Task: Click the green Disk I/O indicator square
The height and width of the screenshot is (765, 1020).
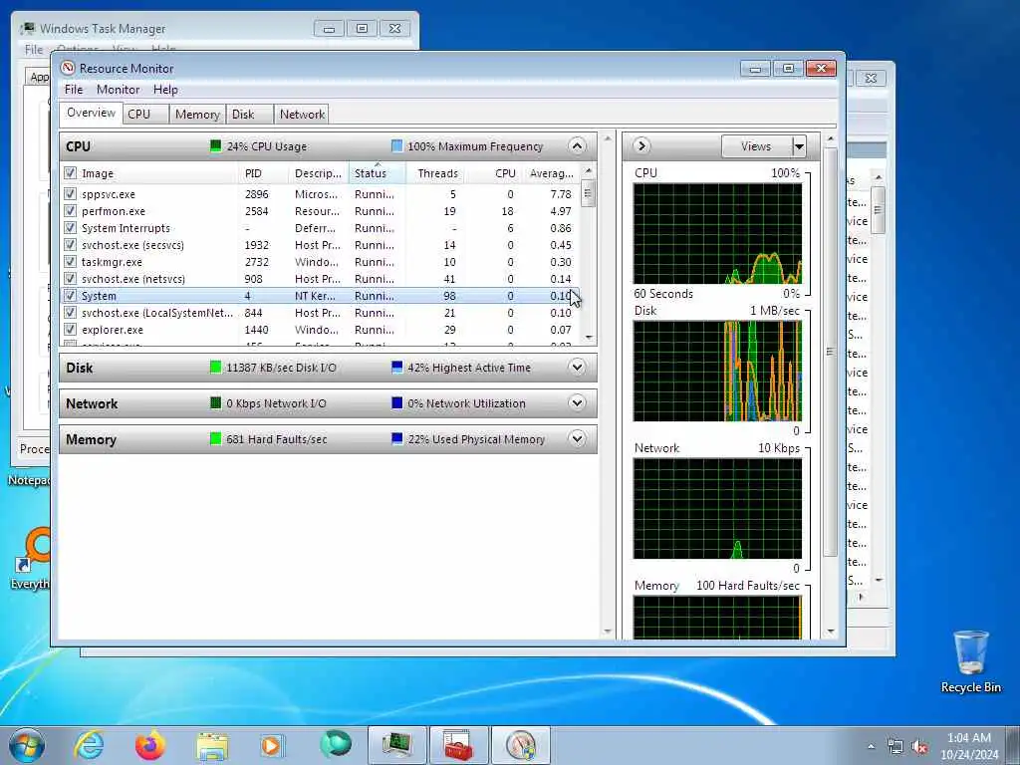Action: point(215,367)
